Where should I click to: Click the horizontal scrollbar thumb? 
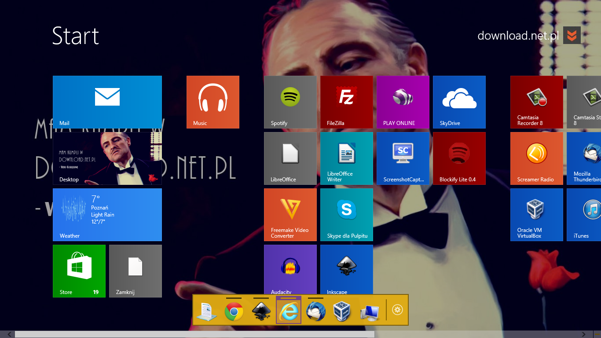[x=194, y=334]
